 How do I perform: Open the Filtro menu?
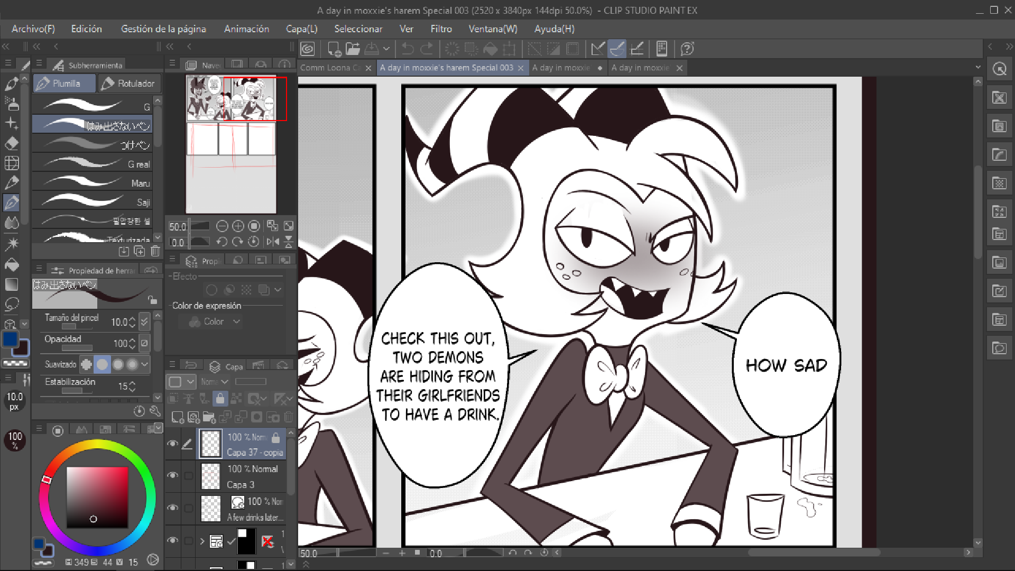[x=441, y=29]
